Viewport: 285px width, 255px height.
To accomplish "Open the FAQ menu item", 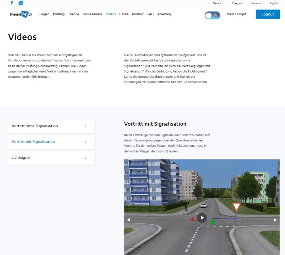I will click(x=150, y=14).
